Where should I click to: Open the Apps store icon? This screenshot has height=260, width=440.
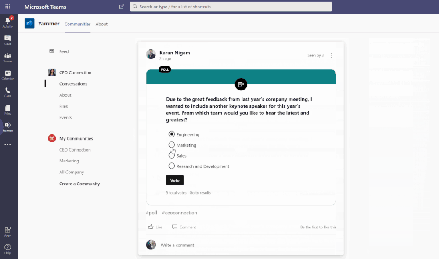pyautogui.click(x=7, y=231)
